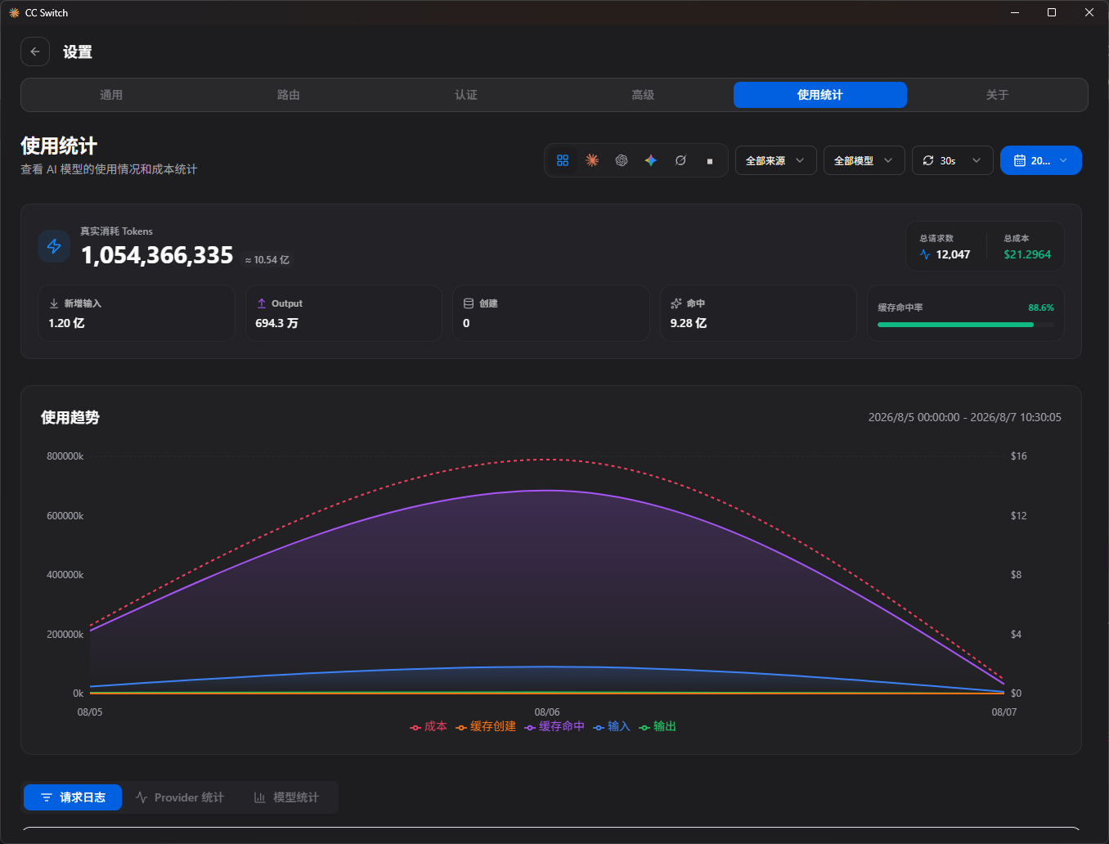The image size is (1109, 844).
Task: Click the lightning bolt Tokens icon
Action: 54,246
